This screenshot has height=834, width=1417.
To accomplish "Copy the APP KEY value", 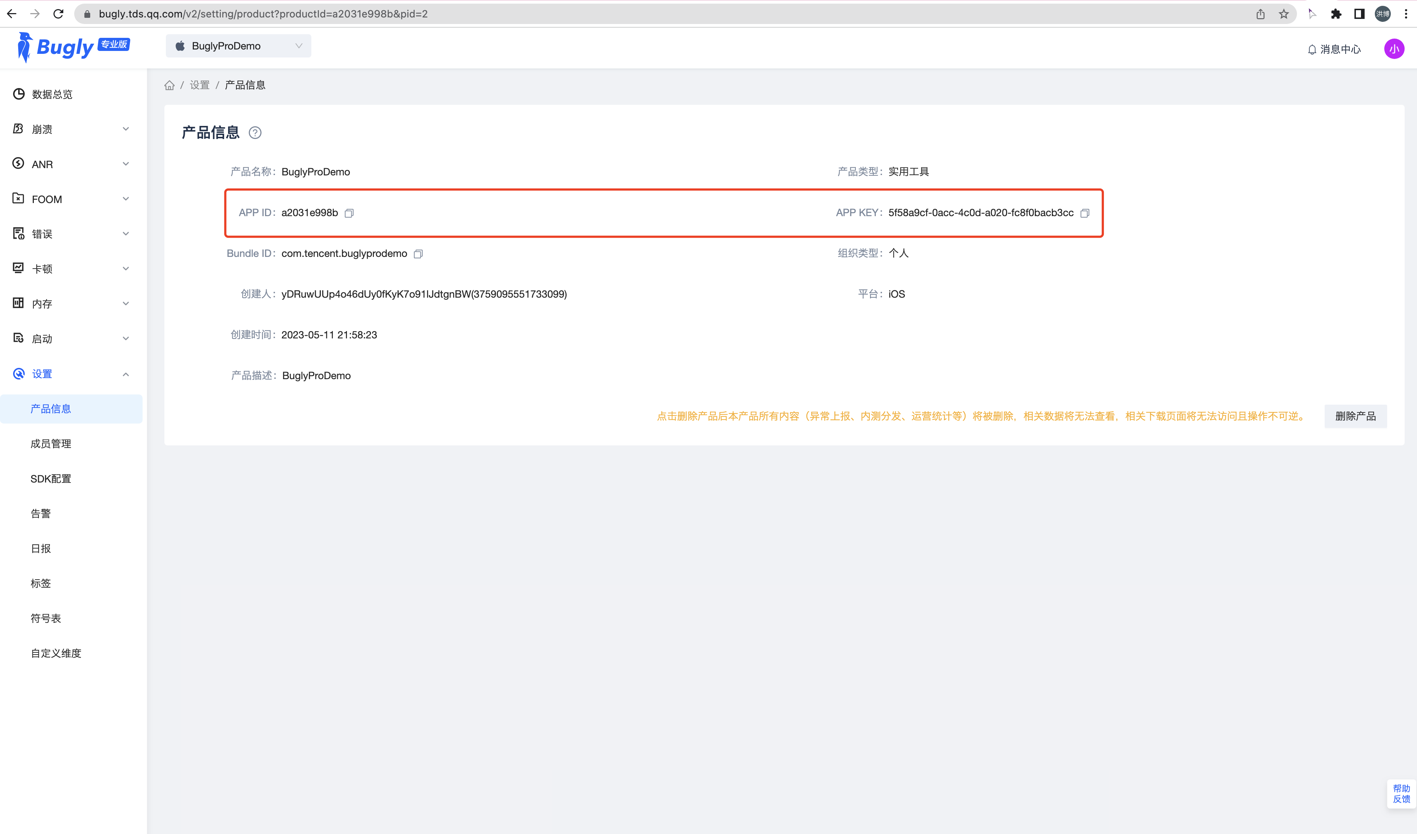I will pos(1085,213).
